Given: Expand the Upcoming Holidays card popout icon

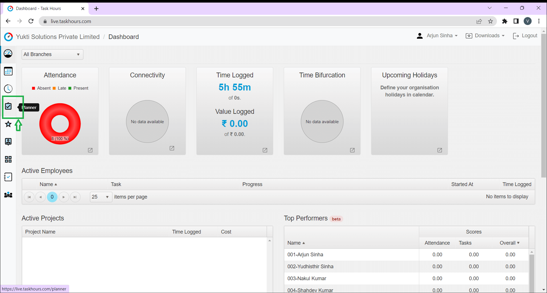Looking at the screenshot, I should coord(440,150).
